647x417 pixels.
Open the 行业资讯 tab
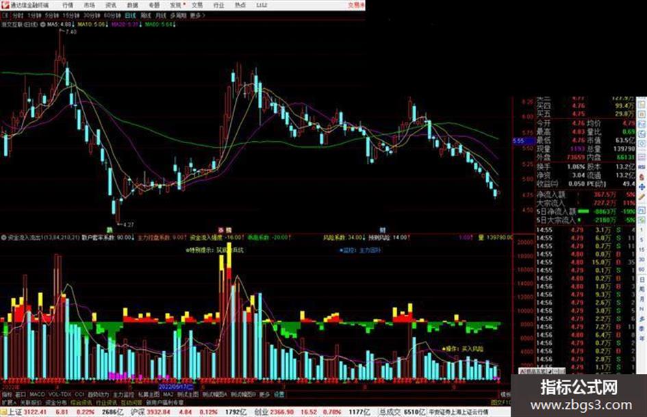coord(107,402)
